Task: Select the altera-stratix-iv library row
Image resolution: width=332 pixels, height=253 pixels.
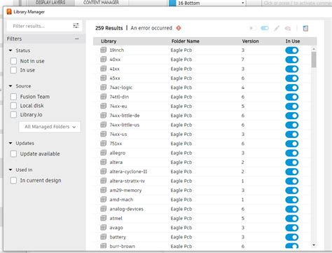Action: (202, 181)
